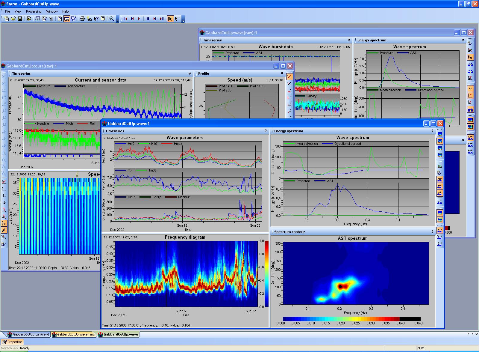
Task: Open the Window menu
Action: tap(52, 11)
